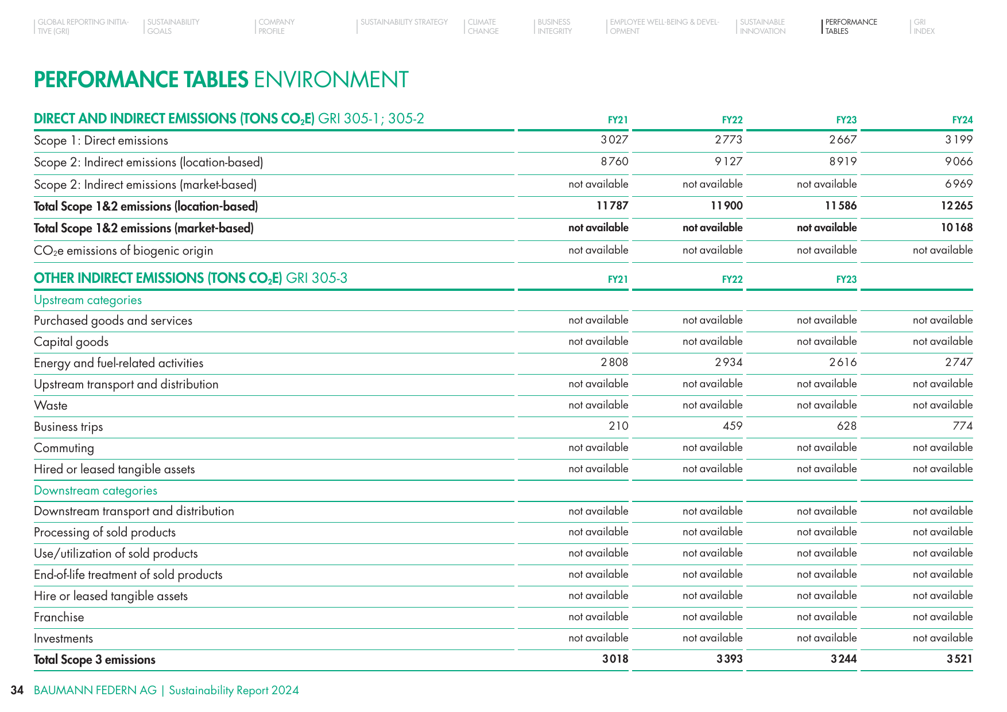Click the Commuting row label

point(64,448)
